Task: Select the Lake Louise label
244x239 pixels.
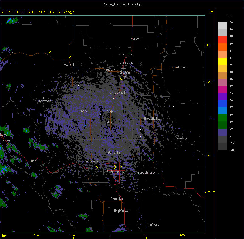Action: [x=5, y=137]
